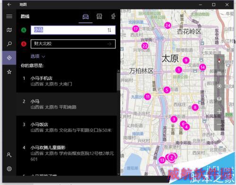
Task: Open the hamburger navigation menu
Action: [x=9, y=16]
